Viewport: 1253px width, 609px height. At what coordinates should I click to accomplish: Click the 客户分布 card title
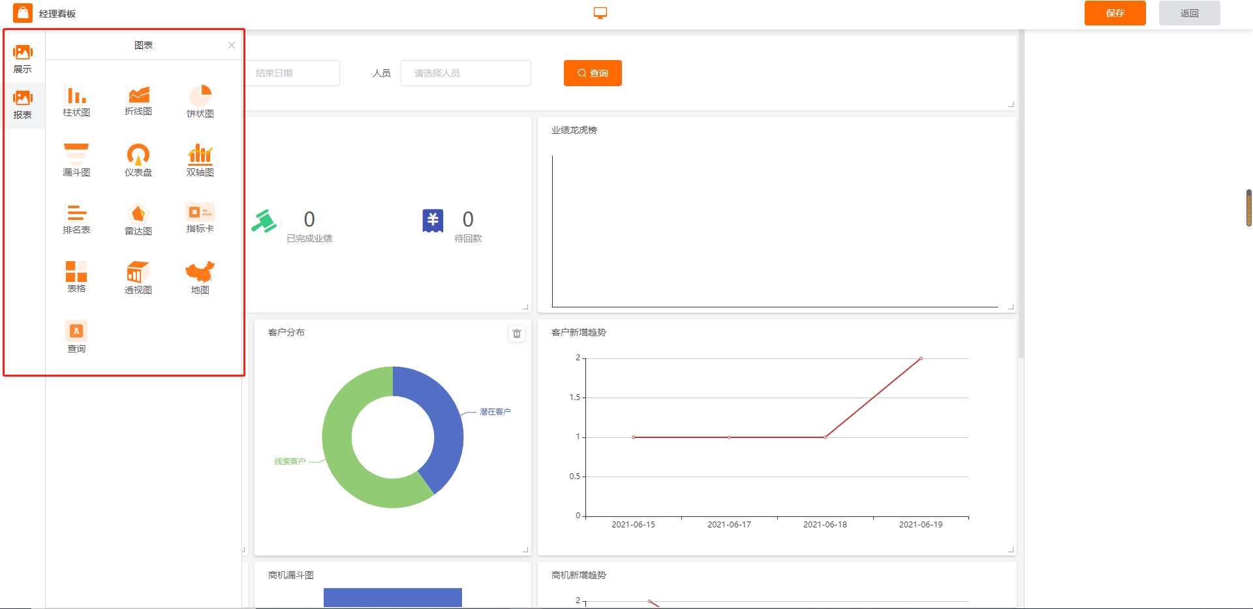[286, 332]
